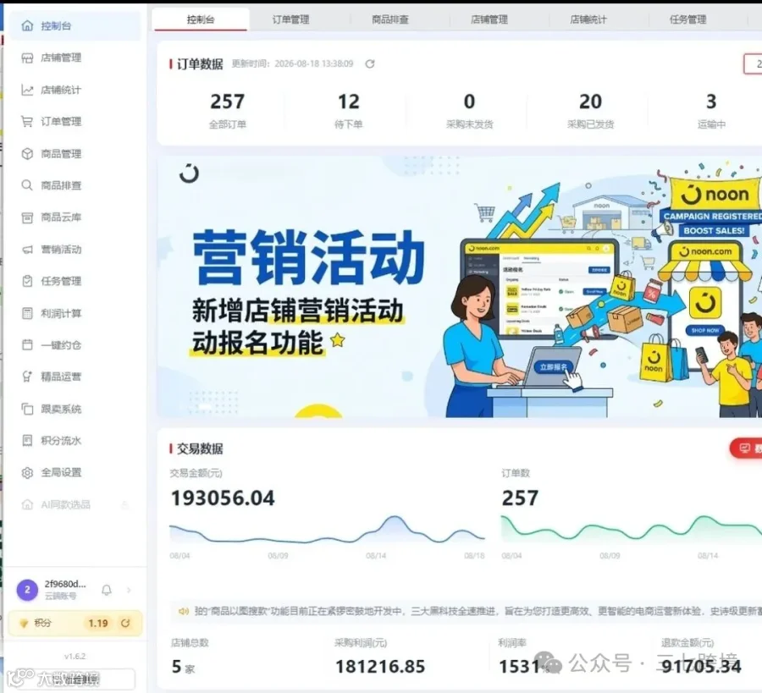This screenshot has height=693, width=762.
Task: Click the 更新时间 timestamp text
Action: pyautogui.click(x=293, y=63)
